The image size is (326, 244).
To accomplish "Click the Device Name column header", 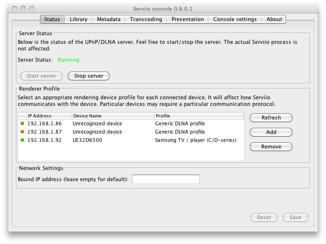I will click(x=113, y=116).
